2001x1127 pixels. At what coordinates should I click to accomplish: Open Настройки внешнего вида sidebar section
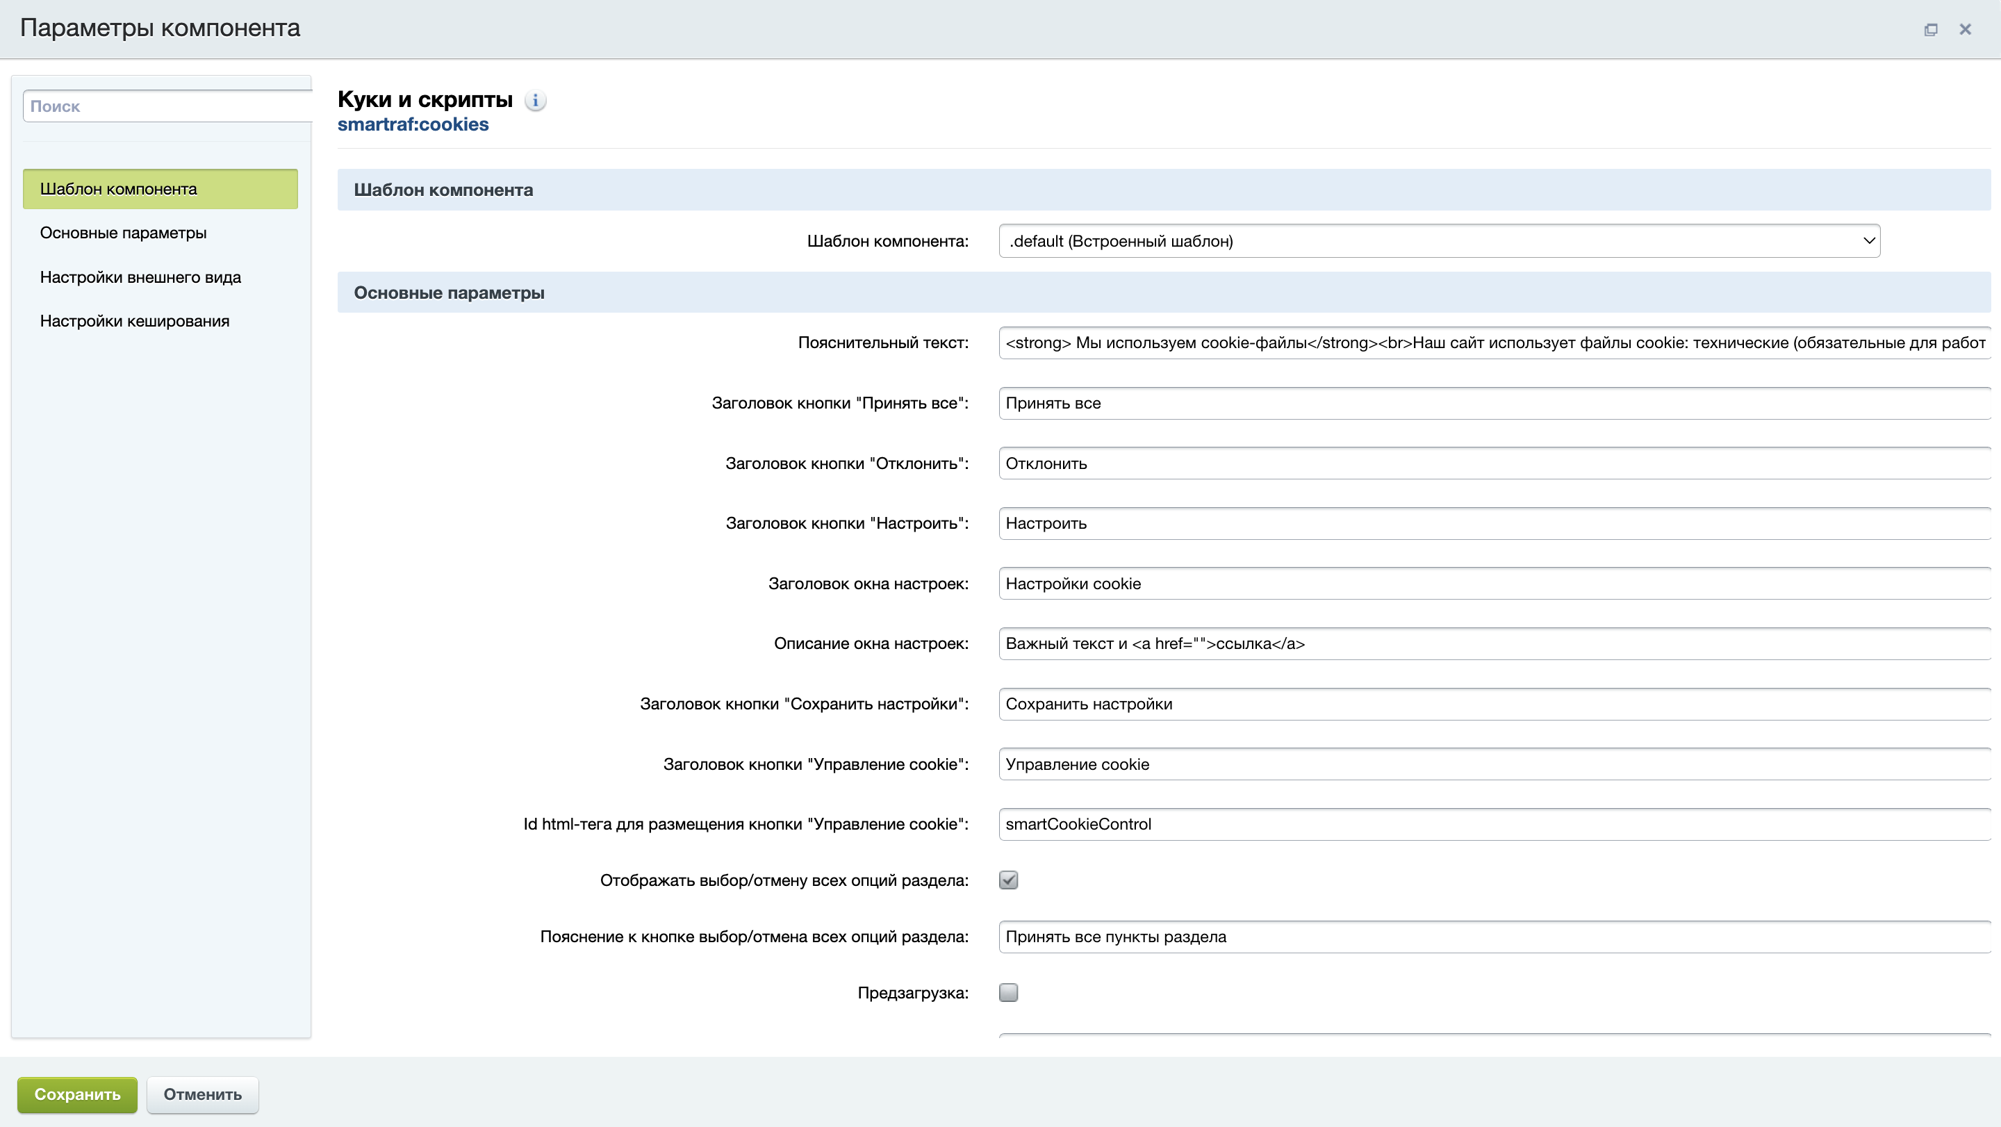(x=140, y=277)
